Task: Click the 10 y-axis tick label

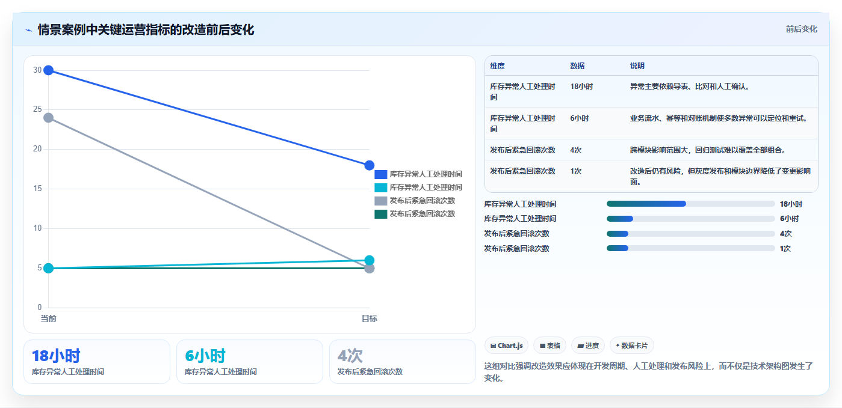Action: tap(37, 228)
